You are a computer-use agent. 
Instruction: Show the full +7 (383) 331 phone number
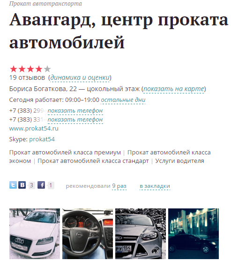point(75,120)
